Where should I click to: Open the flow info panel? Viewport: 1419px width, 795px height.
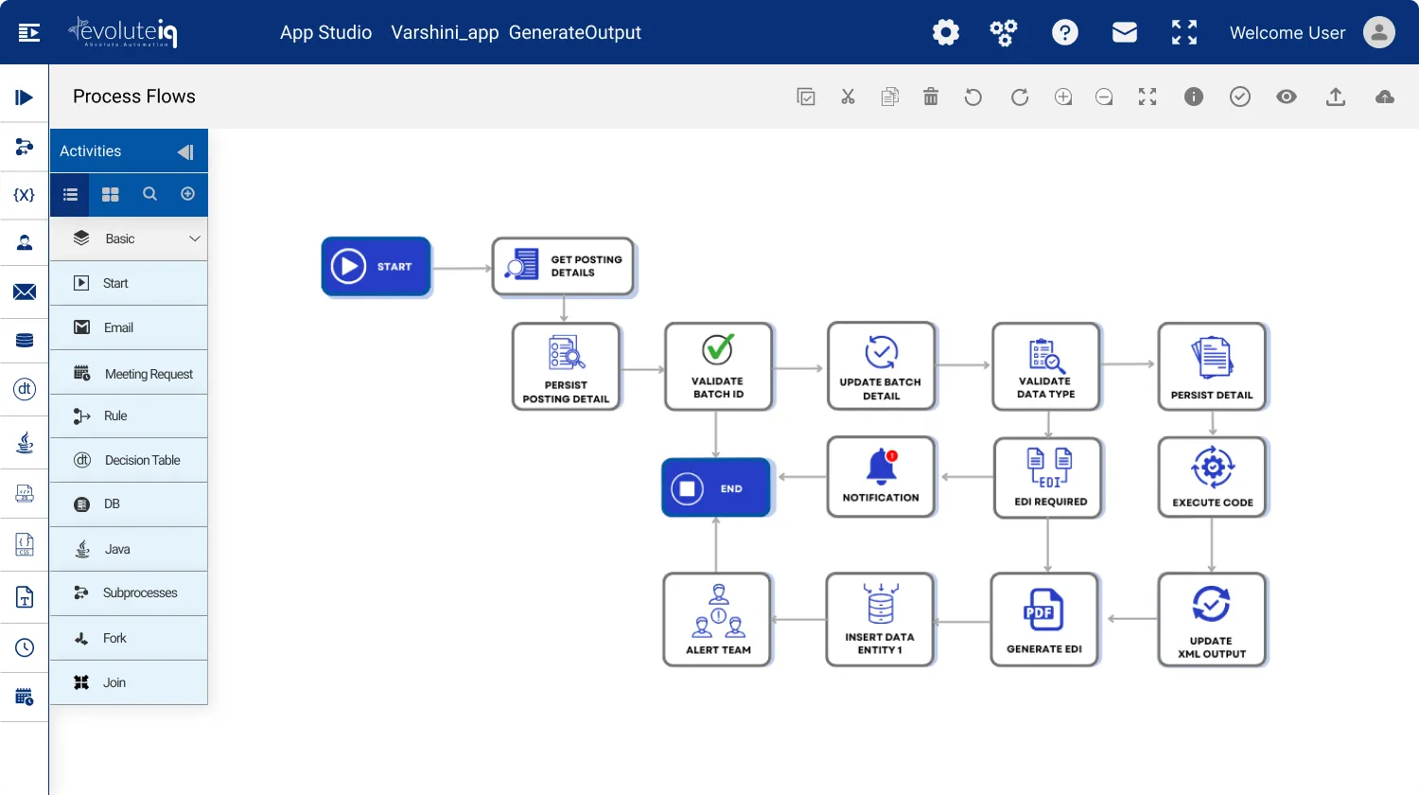point(1193,96)
